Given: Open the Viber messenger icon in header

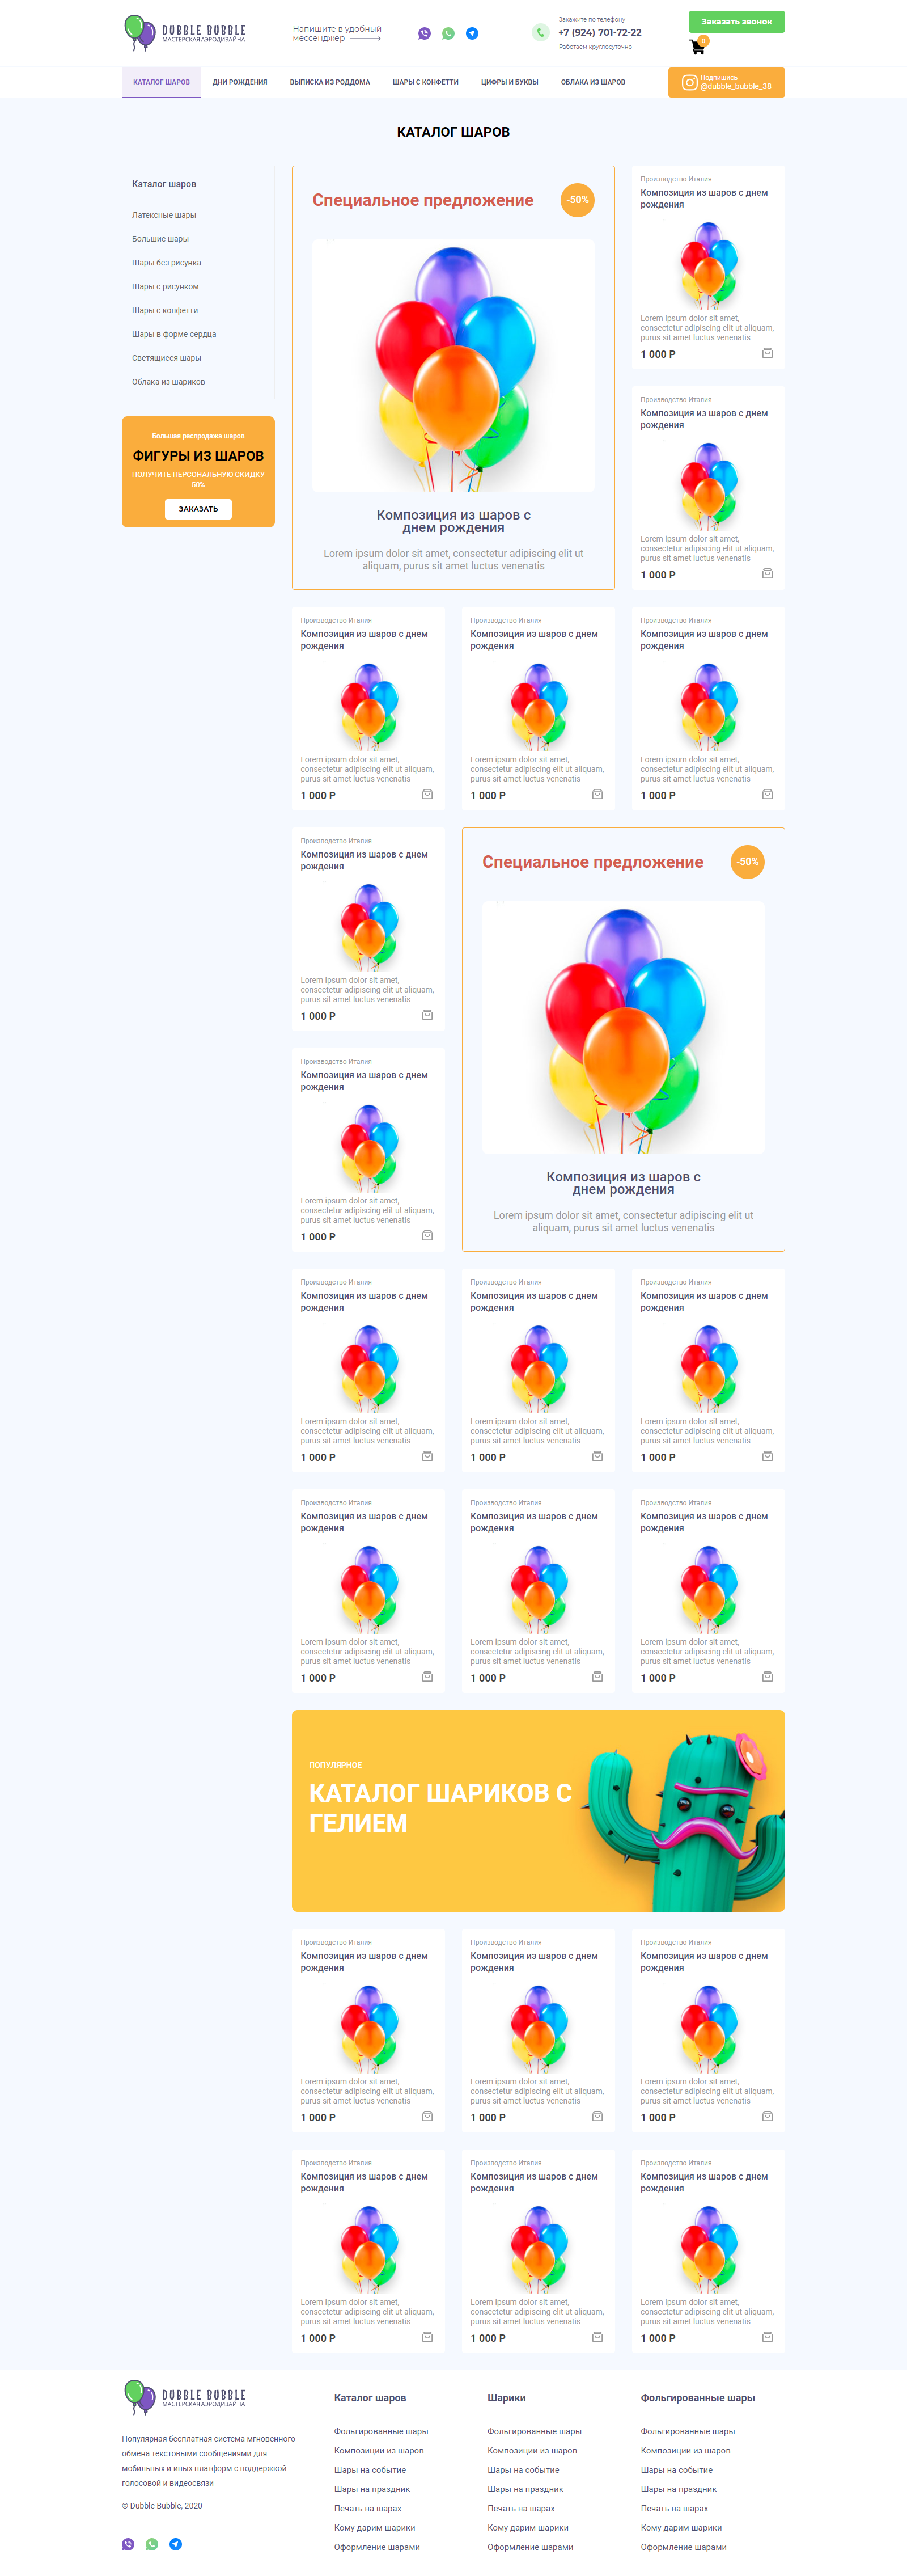Looking at the screenshot, I should tap(424, 33).
